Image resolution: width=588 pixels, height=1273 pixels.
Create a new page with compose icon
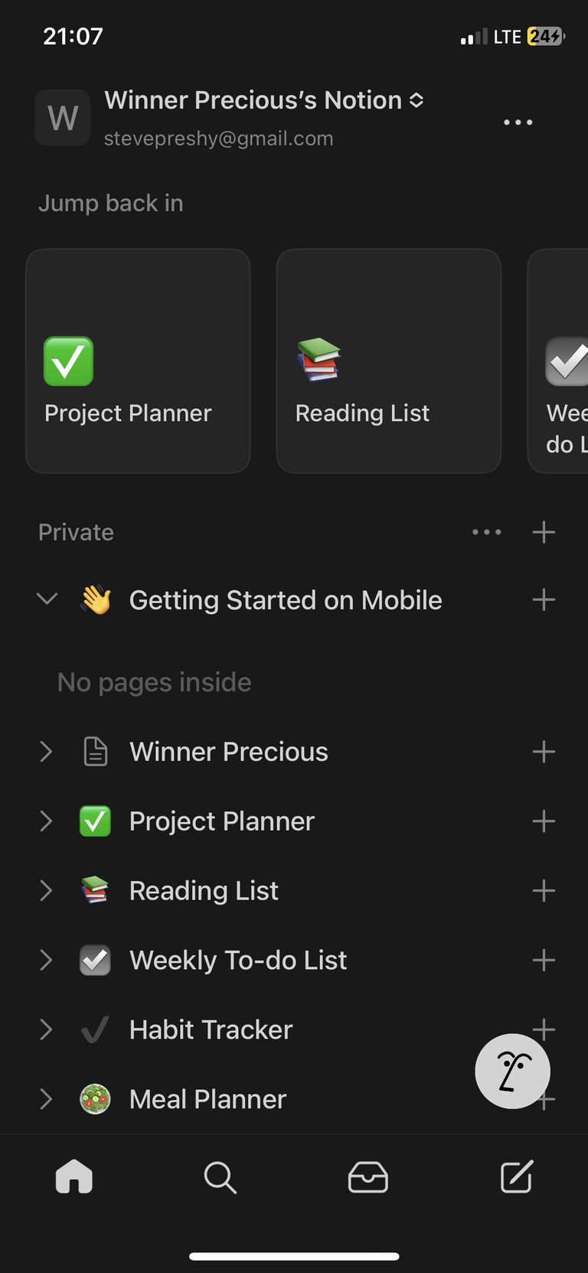click(x=516, y=1177)
